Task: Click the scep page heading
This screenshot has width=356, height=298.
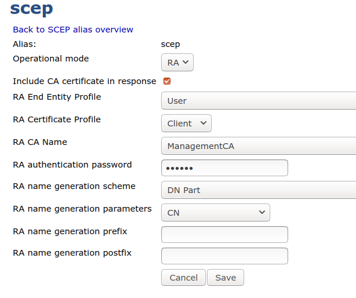Action: (x=32, y=9)
